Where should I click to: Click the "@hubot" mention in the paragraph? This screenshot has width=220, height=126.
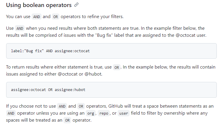(x=90, y=74)
